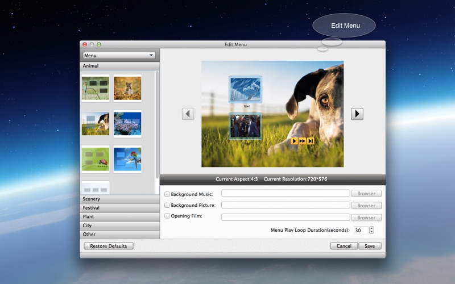Go to next menu page with right arrow
This screenshot has width=455, height=284.
[357, 114]
